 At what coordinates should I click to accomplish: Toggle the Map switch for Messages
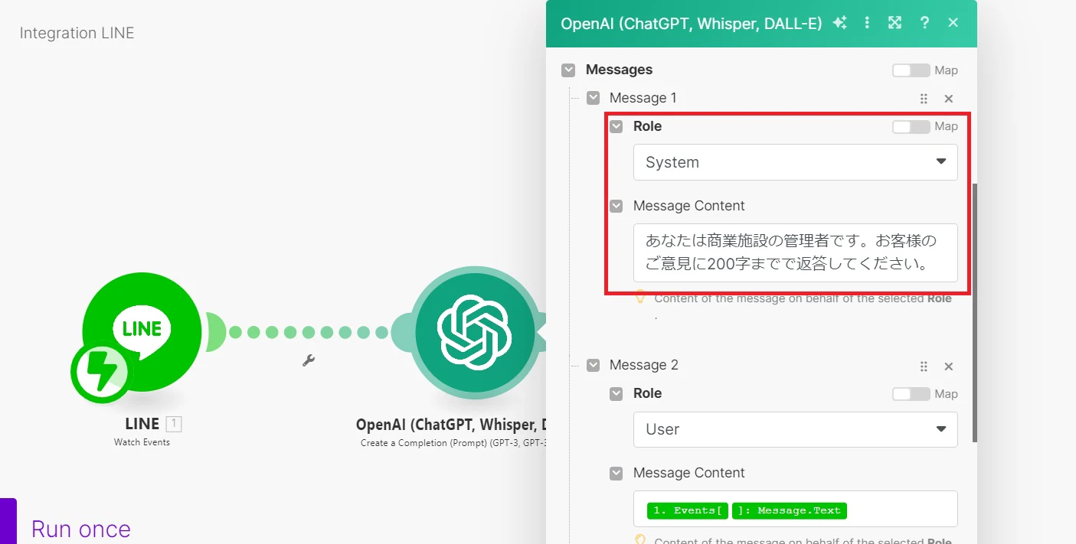click(x=911, y=70)
